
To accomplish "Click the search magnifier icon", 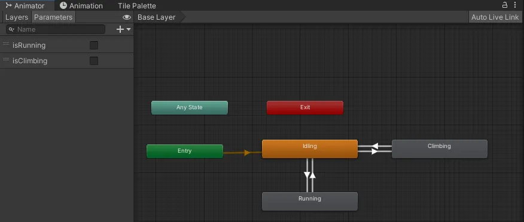I will (x=11, y=29).
